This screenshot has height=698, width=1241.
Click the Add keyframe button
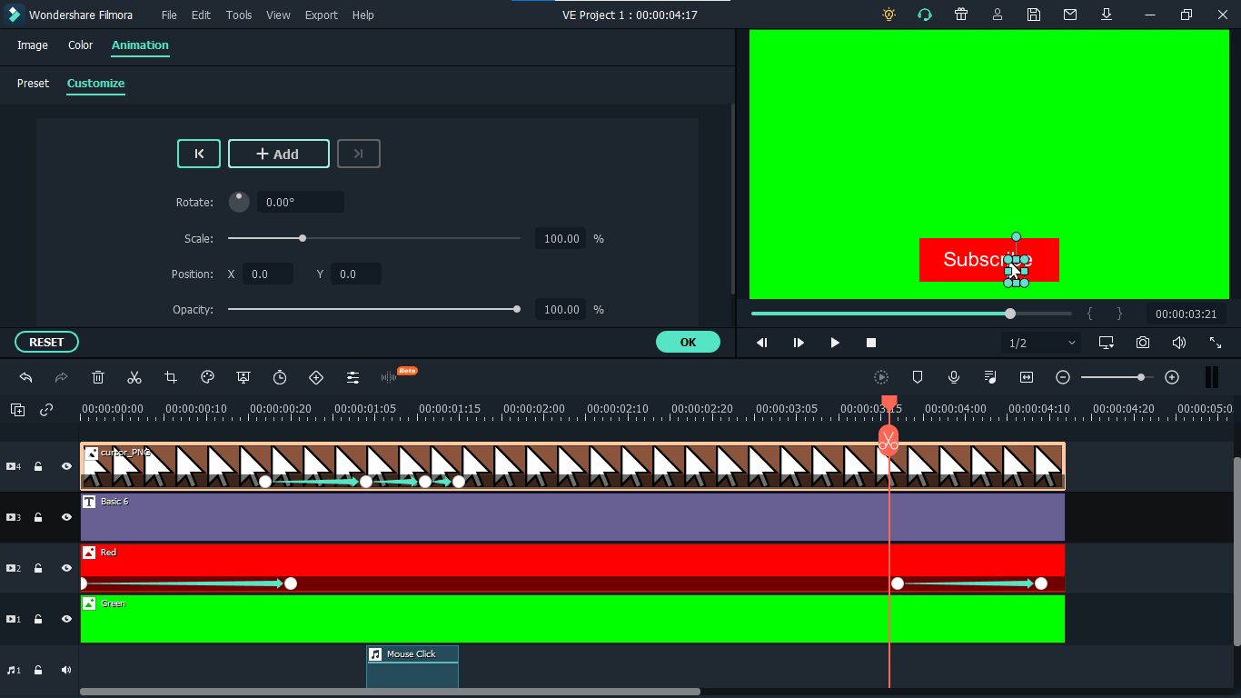point(279,154)
